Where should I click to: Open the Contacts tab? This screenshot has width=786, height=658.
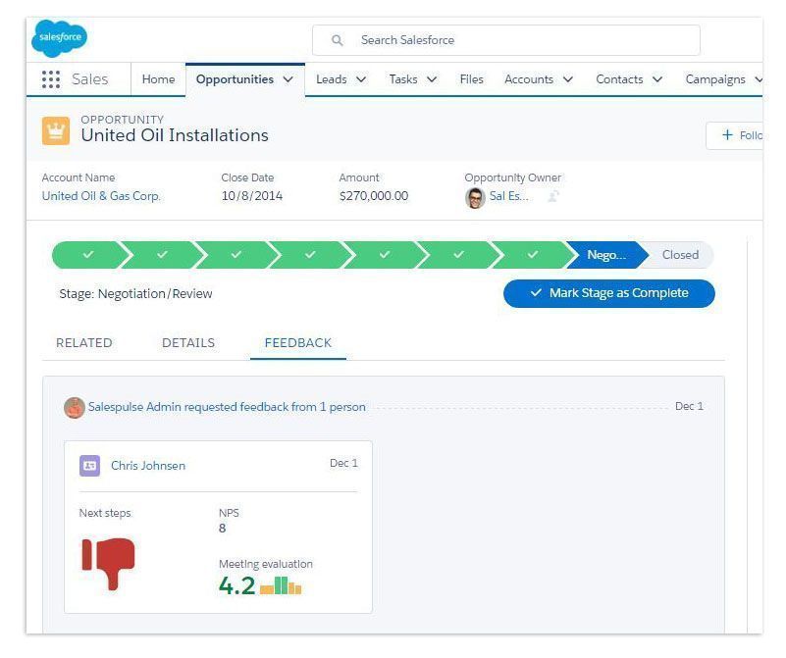[x=619, y=79]
